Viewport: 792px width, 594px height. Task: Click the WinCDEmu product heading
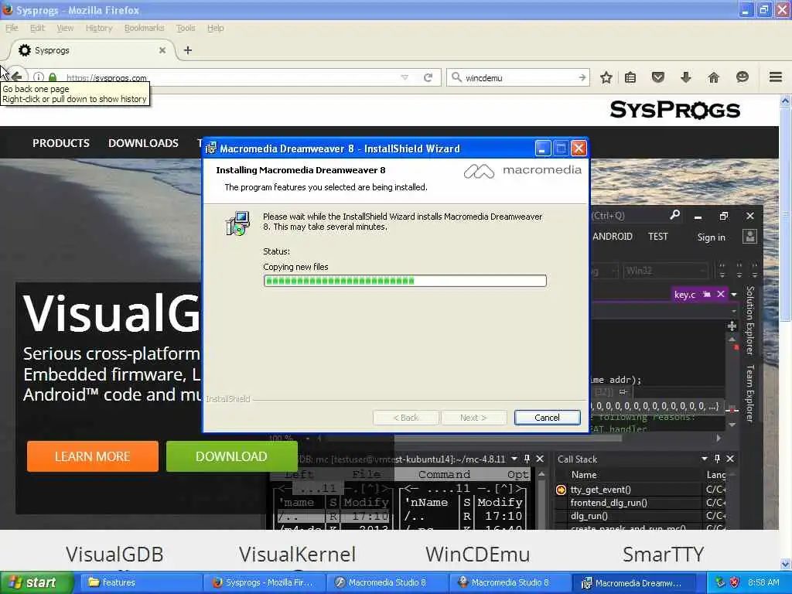click(x=478, y=554)
